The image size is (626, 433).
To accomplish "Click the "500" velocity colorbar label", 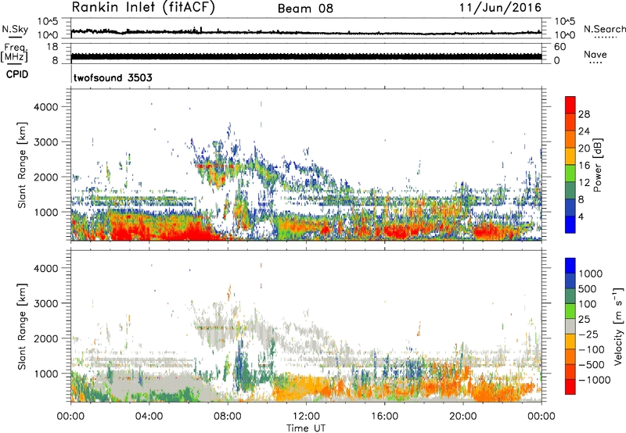I will tap(588, 289).
